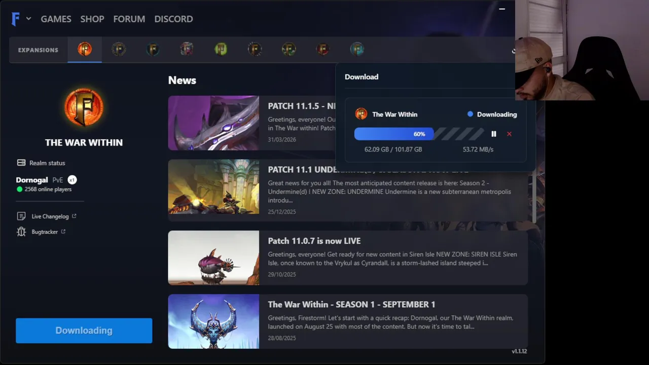Select the seventh dark green expansion icon
Screen dimensions: 649x365
(289, 49)
